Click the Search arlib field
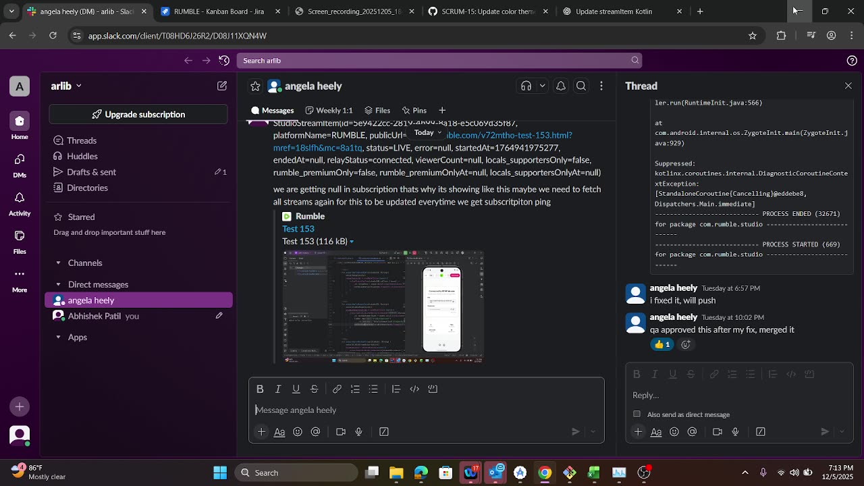 (439, 61)
